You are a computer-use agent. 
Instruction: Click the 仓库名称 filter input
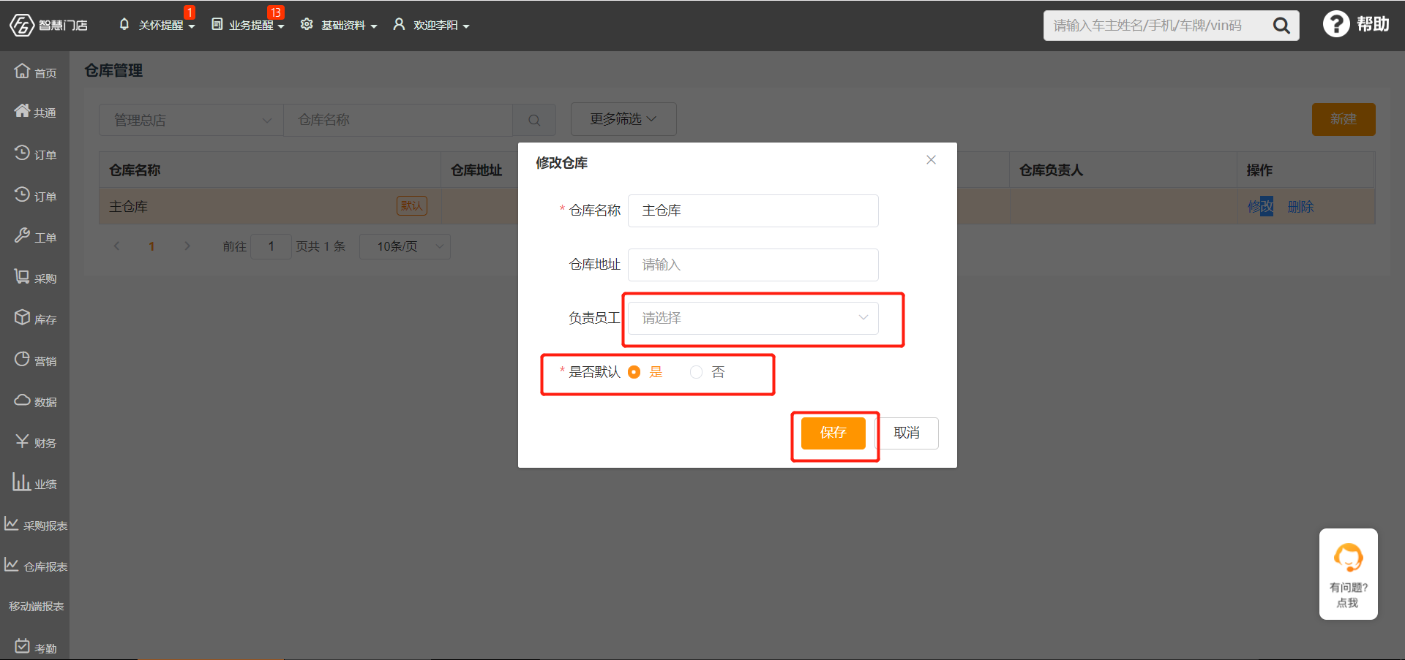point(398,120)
